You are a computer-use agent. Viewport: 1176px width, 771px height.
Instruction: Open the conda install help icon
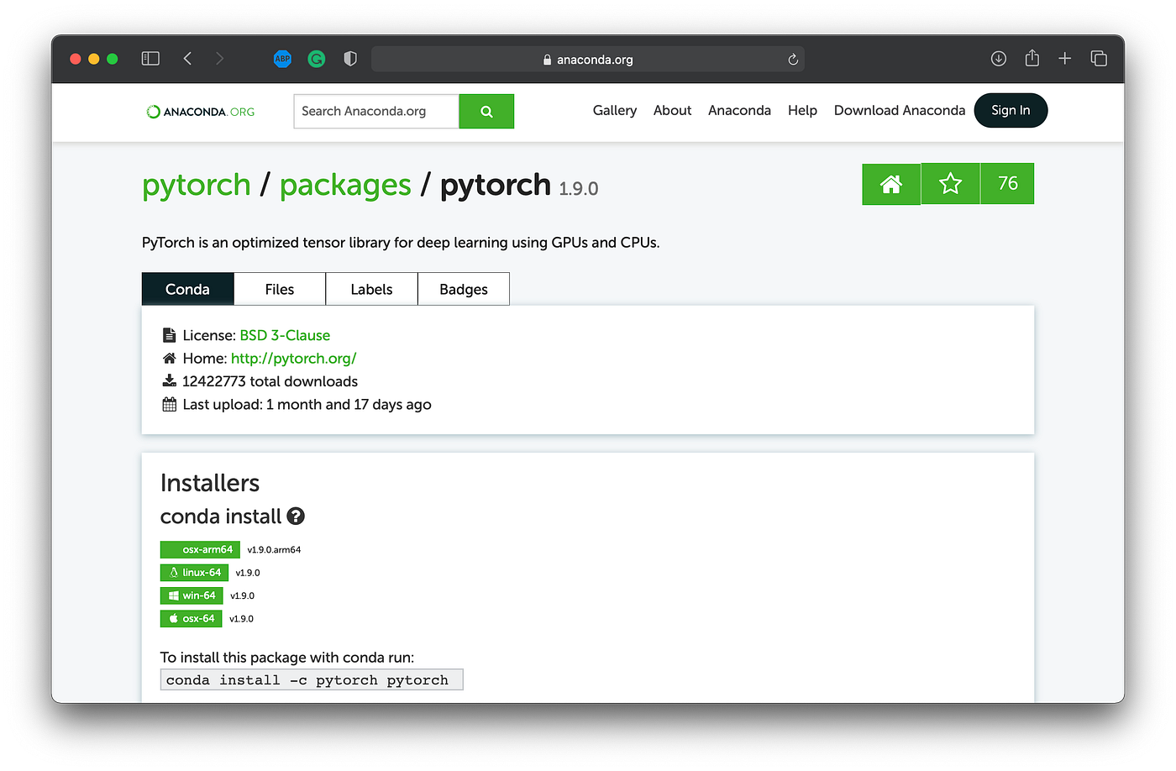295,517
